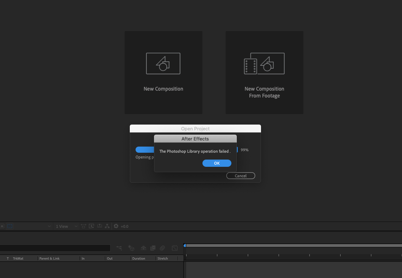
Task: Cancel the Open Project dialog
Action: [240, 175]
